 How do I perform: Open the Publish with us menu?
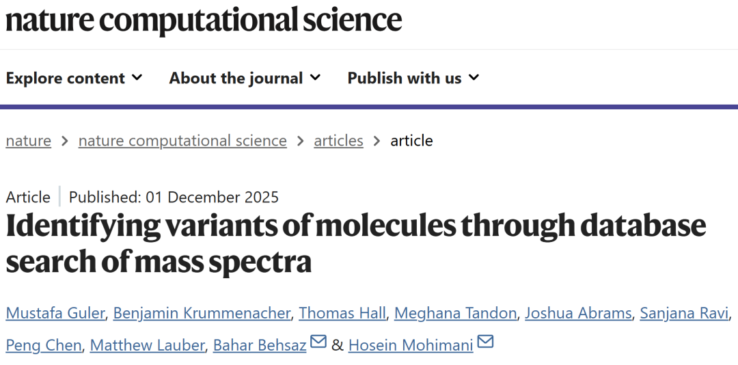point(405,79)
